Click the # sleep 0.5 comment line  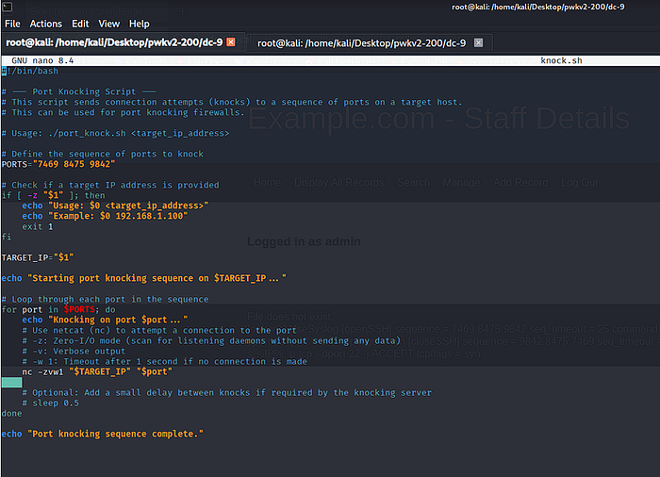click(51, 403)
